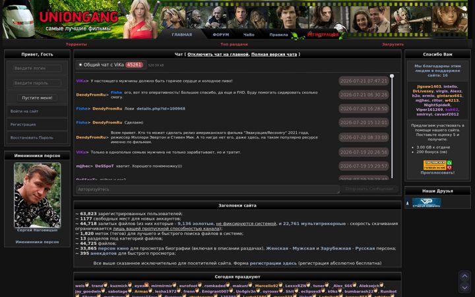Click the mug icon after lesha1972

pyautogui.click(x=178, y=290)
